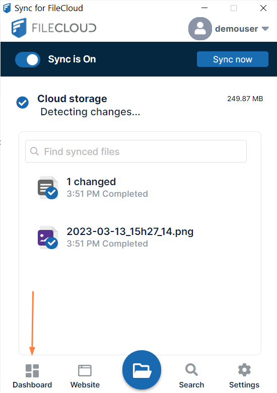277x393 pixels.
Task: Click the FileCloud title bar app icon
Action: [x=7, y=8]
